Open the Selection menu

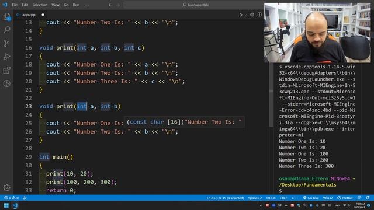click(40, 5)
